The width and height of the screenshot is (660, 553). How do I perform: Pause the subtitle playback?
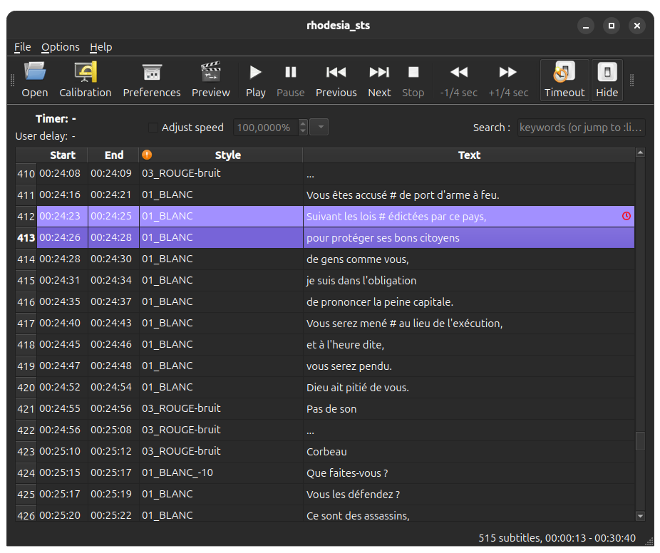[290, 80]
